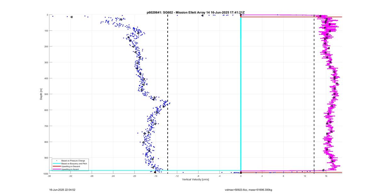This screenshot has width=378, height=195.
Task: Click the cyan vertical line at zero velocity
Action: [241, 94]
